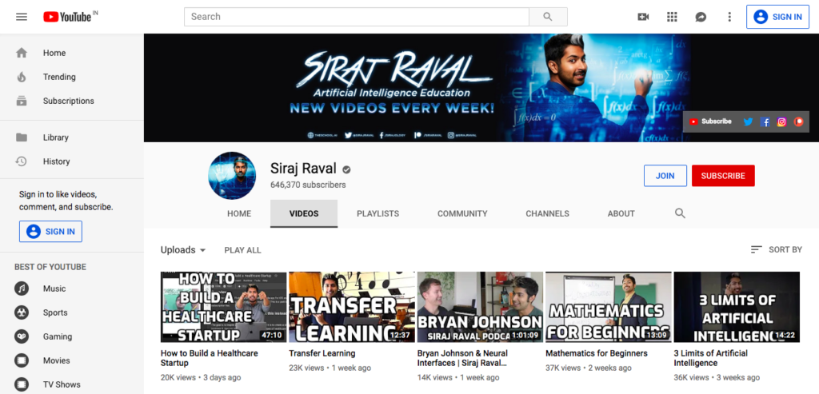Click the Subscriptions sidebar icon
Screen dimensions: 819x394
[22, 101]
